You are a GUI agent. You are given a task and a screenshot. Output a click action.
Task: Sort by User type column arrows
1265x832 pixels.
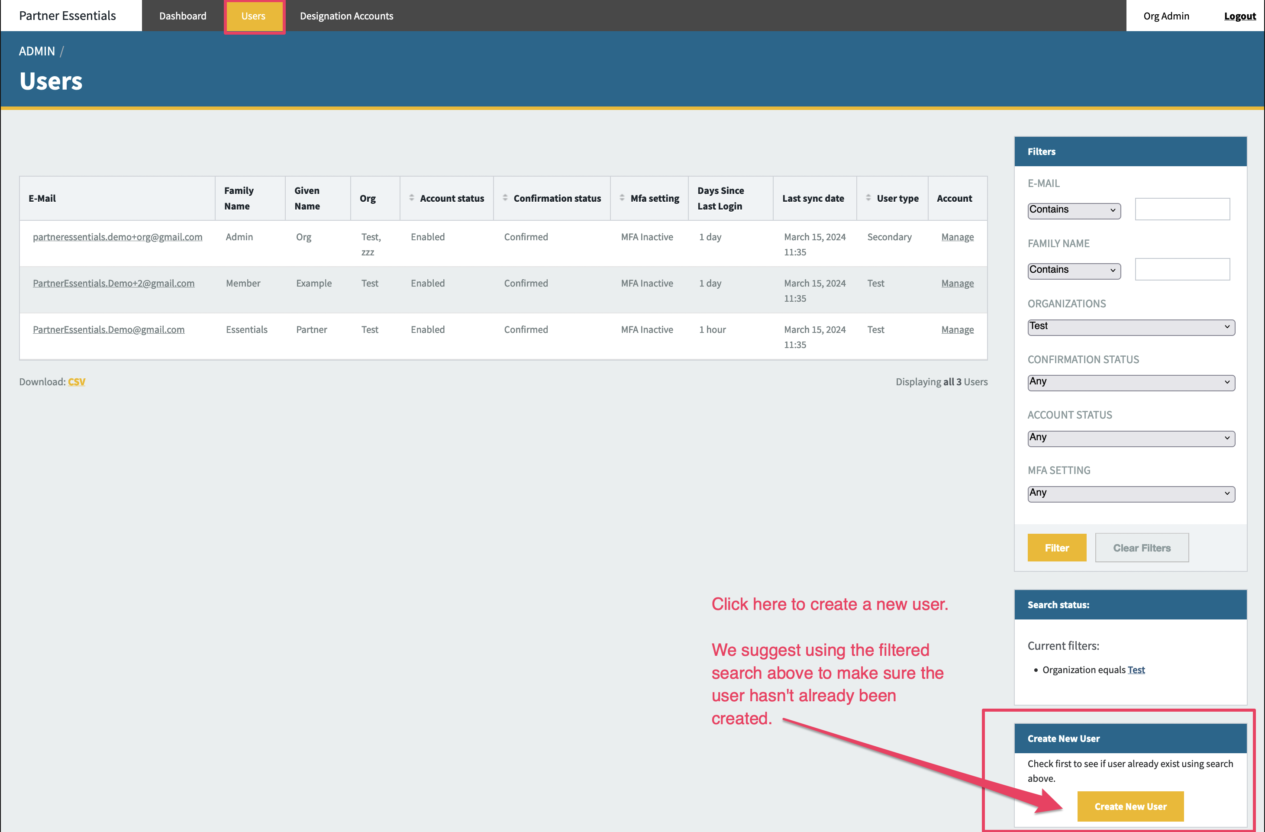click(x=868, y=198)
